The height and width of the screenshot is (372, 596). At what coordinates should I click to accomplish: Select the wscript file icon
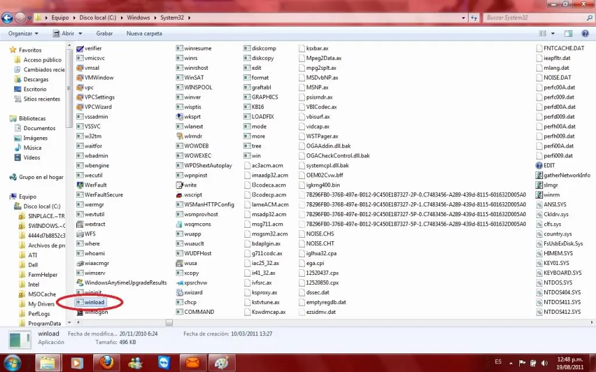click(x=179, y=195)
